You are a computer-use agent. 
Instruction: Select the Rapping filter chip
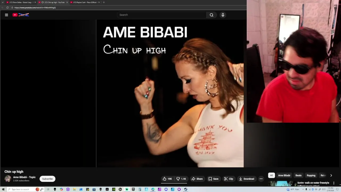311,175
